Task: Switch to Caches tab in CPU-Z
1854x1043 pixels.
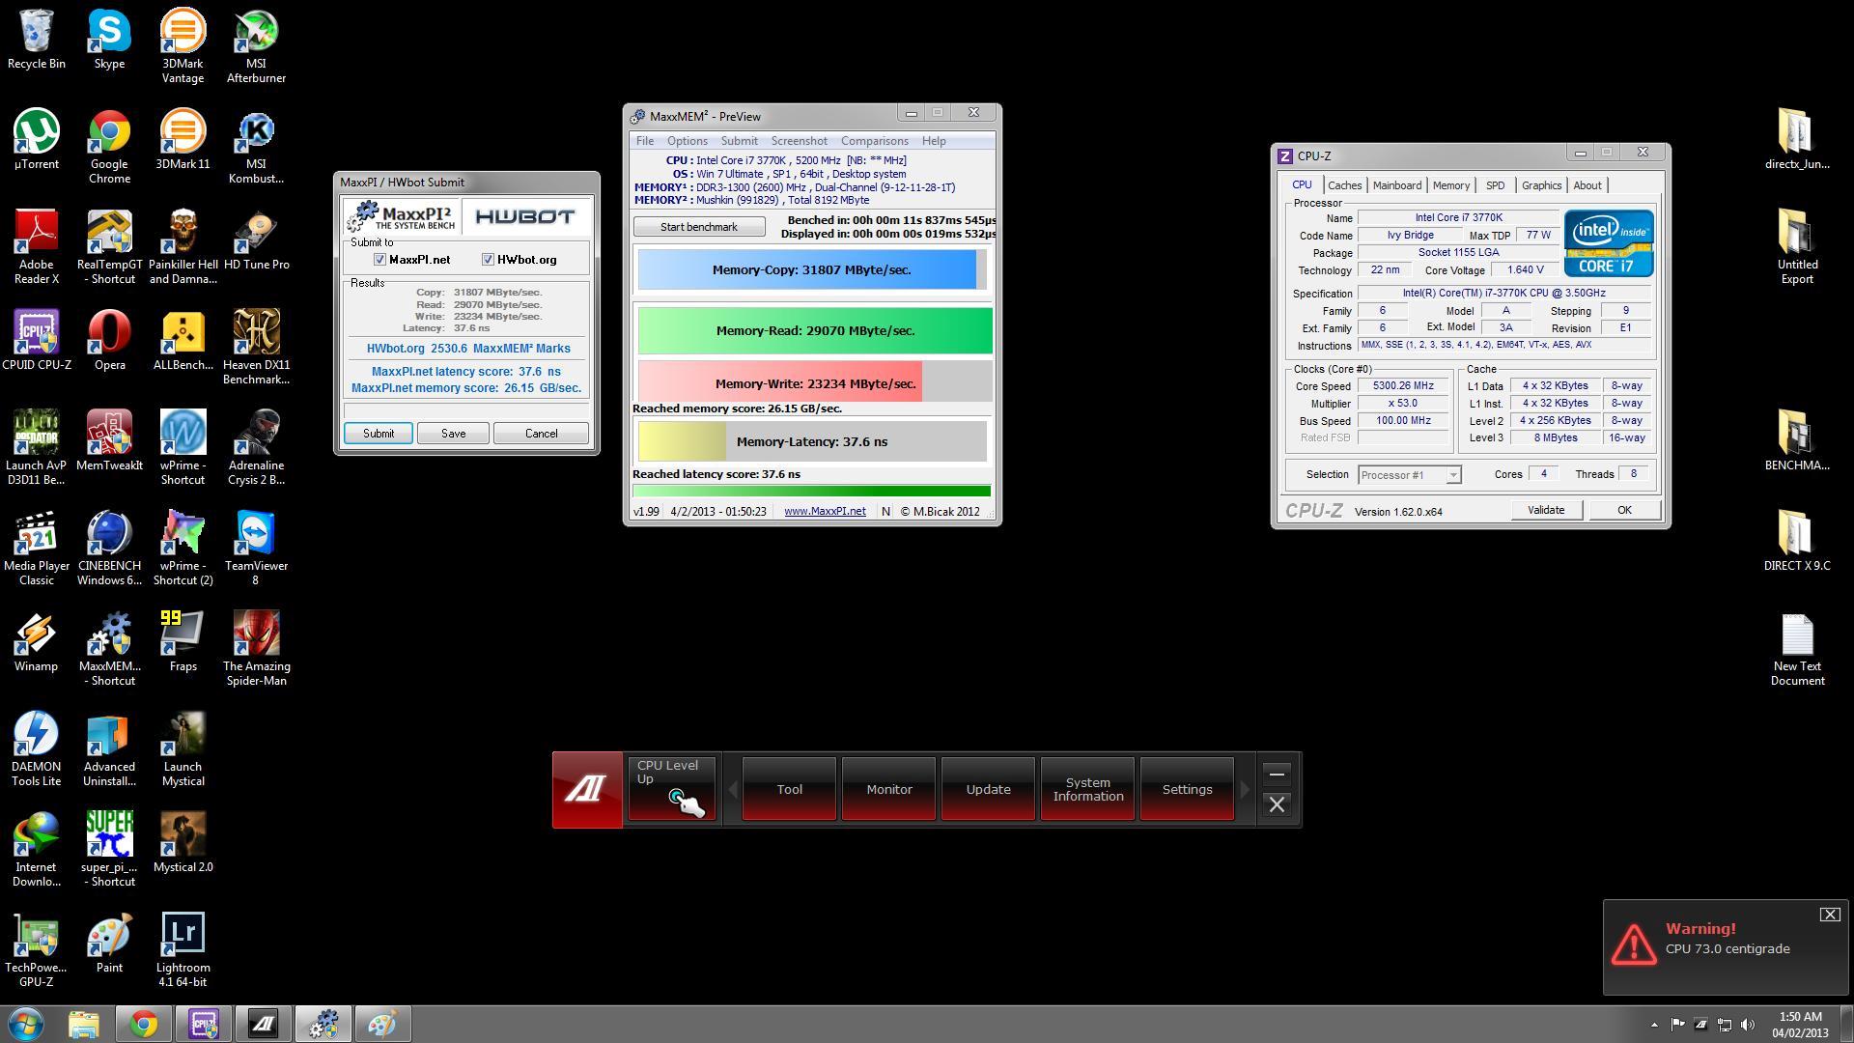Action: [x=1344, y=185]
